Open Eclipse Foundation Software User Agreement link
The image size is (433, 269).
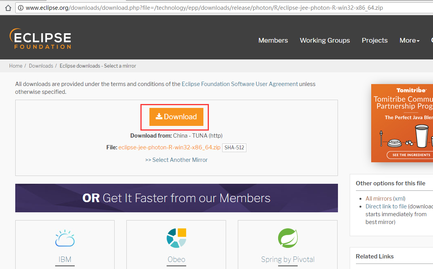point(240,84)
